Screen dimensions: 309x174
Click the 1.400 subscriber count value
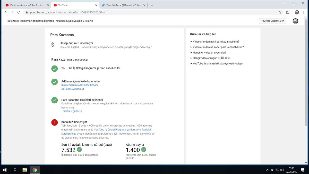point(133,150)
